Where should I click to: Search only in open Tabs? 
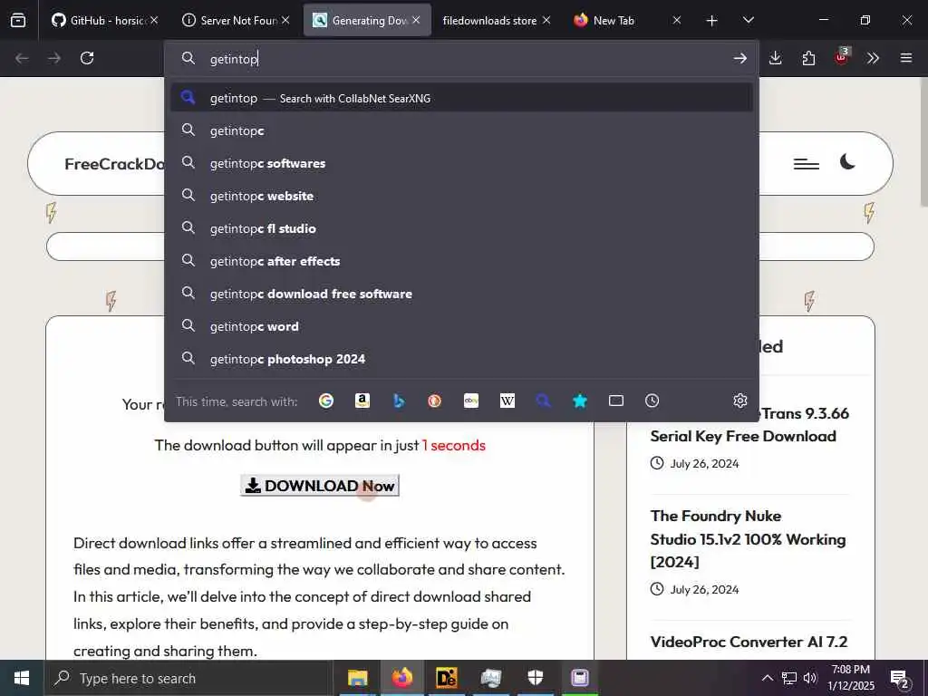point(616,401)
